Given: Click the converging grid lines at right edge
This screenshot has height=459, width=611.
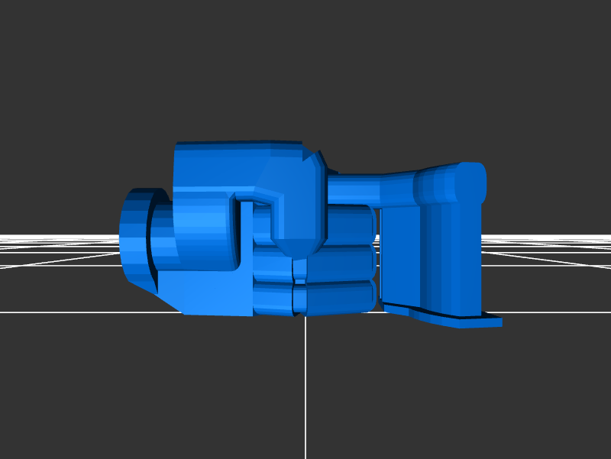Looking at the screenshot, I should pos(550,243).
